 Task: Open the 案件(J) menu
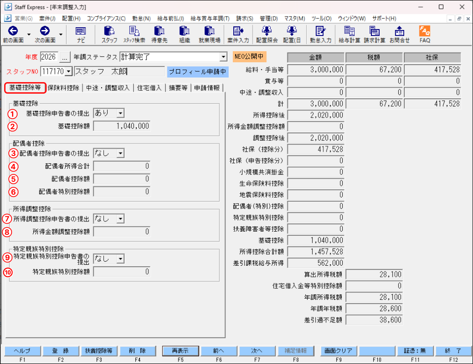(48, 18)
